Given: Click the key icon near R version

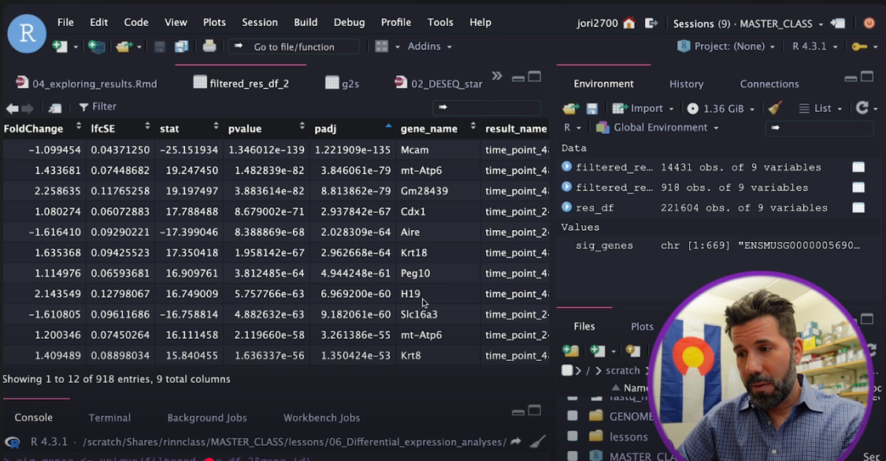Looking at the screenshot, I should [859, 46].
